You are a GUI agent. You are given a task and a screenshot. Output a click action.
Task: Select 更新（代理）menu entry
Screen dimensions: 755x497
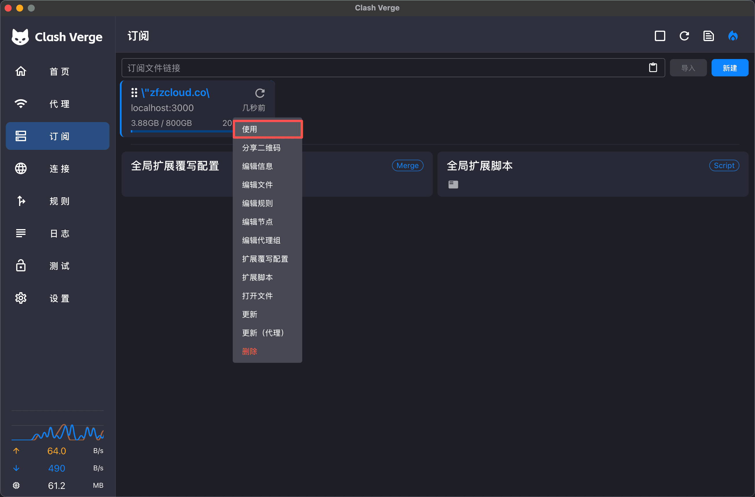267,333
